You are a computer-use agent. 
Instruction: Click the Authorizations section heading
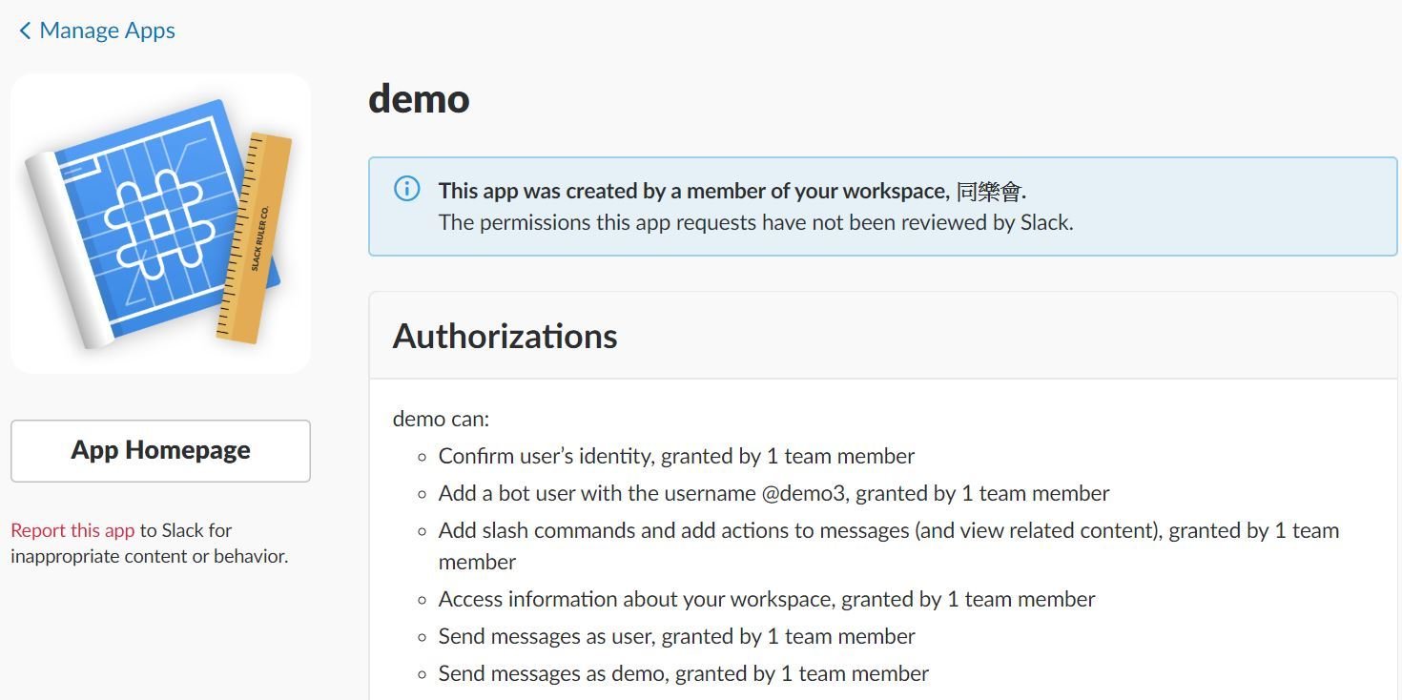click(505, 336)
